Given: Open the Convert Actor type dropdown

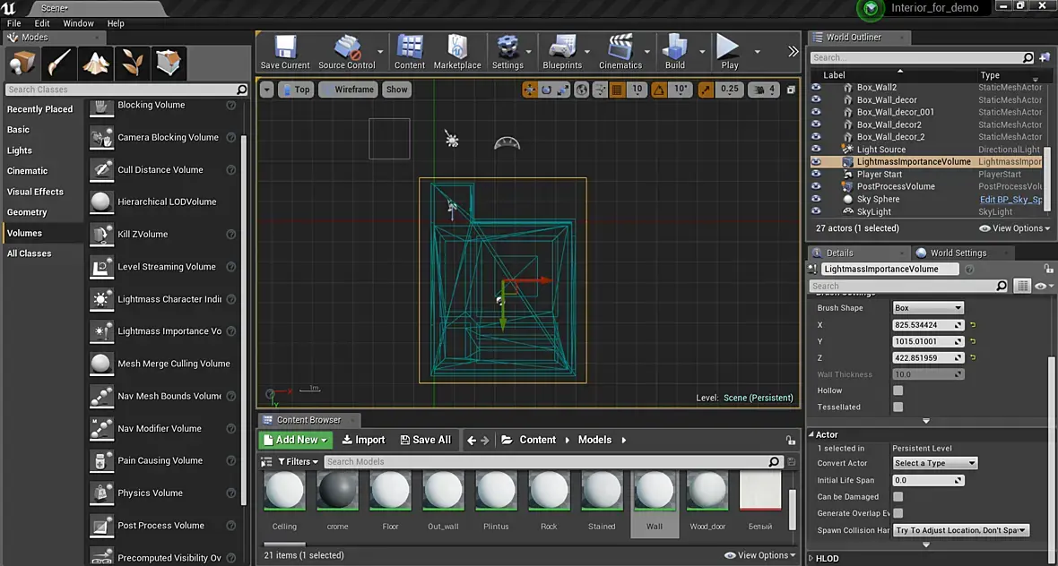Looking at the screenshot, I should (934, 463).
